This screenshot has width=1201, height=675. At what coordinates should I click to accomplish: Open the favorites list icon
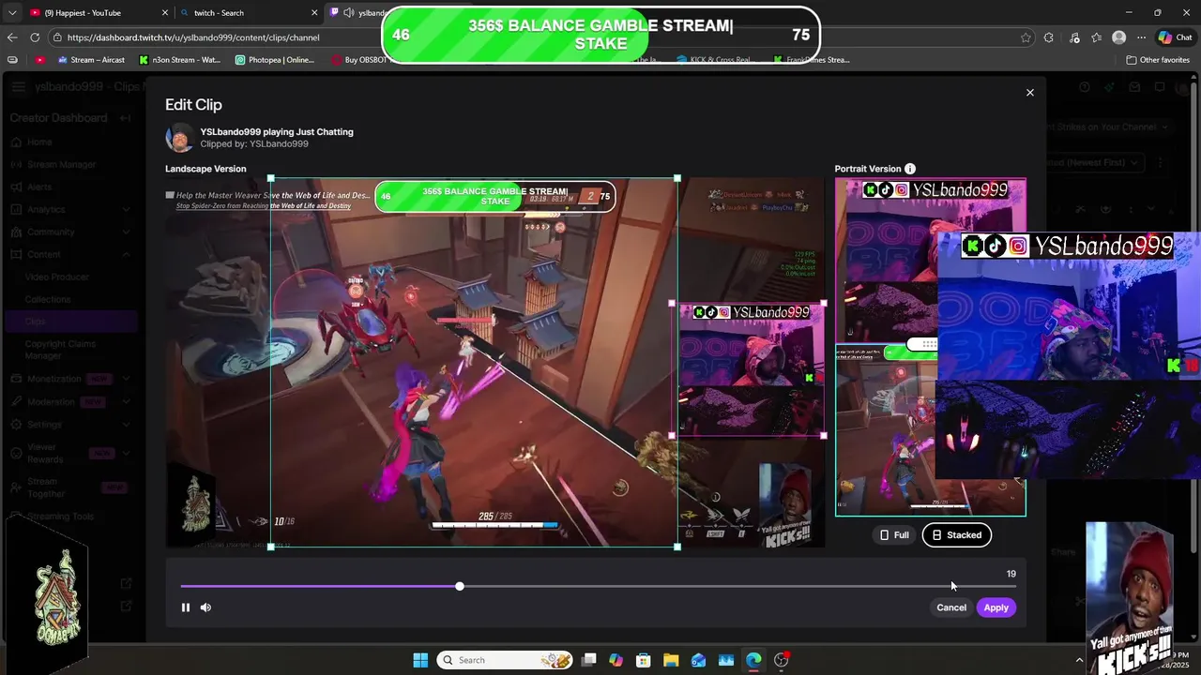[x=1097, y=37]
